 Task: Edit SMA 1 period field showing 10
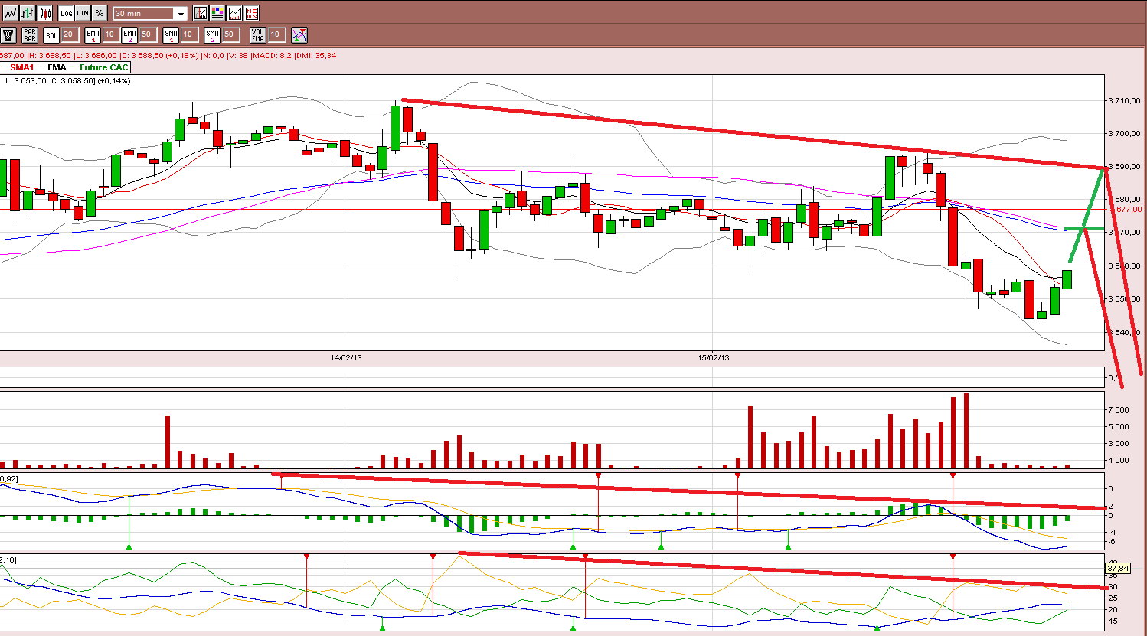coord(189,34)
